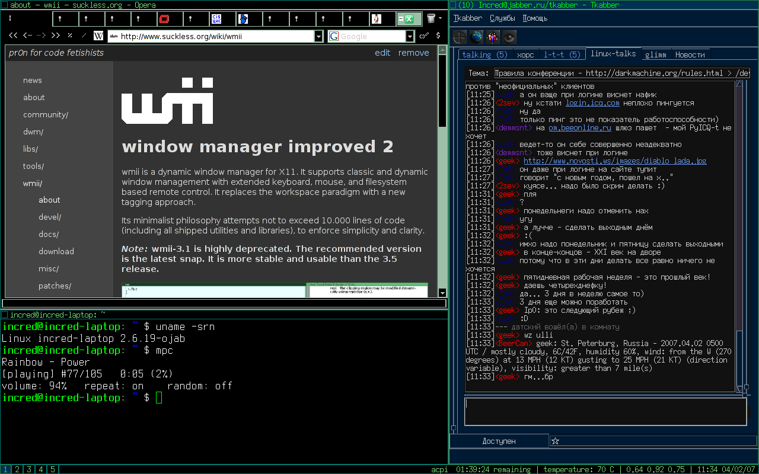The width and height of the screenshot is (759, 474).
Task: Click the Opera rewind (<<) button
Action: (x=13, y=36)
